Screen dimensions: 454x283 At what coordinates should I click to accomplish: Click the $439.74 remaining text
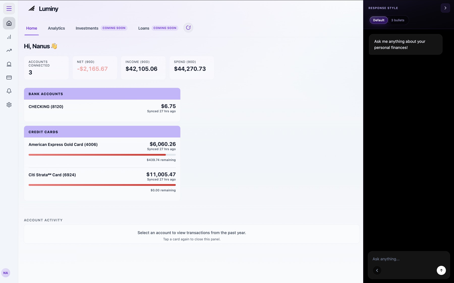pos(161,160)
